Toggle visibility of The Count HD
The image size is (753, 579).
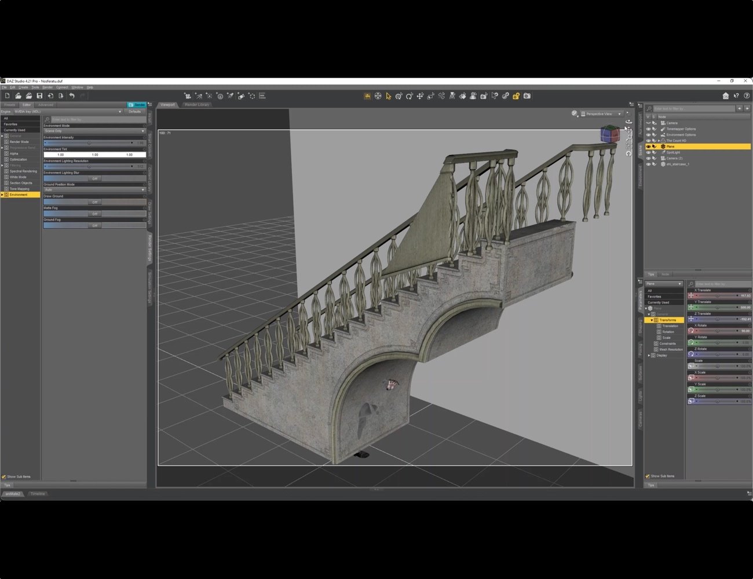tap(648, 141)
